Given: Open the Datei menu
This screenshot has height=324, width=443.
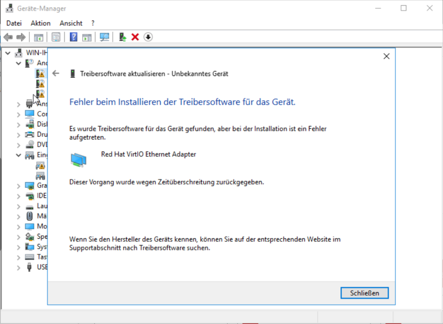Looking at the screenshot, I should click(14, 23).
